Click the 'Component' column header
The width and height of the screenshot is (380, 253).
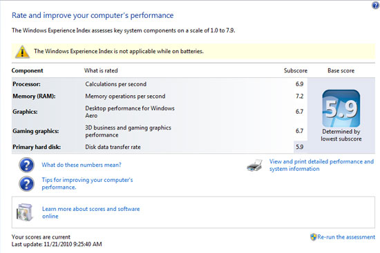pos(27,70)
